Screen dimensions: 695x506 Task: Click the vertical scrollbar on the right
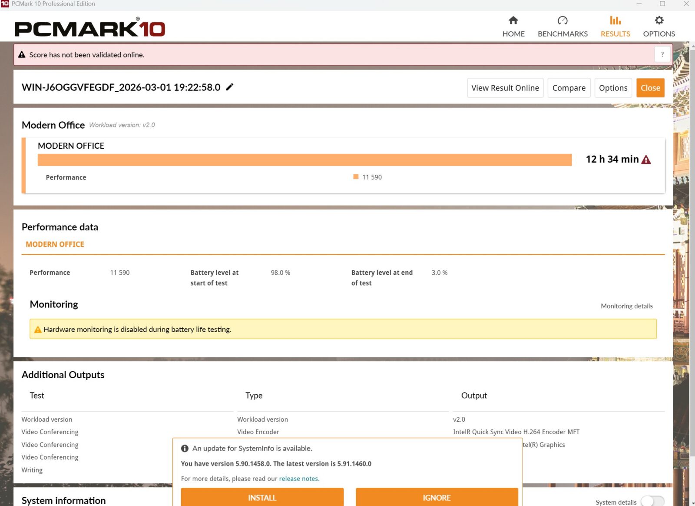(692, 261)
